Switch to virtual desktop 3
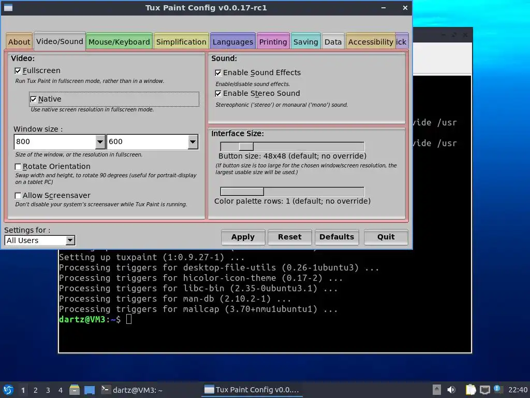Screen dimensions: 530x398 (x=48, y=390)
